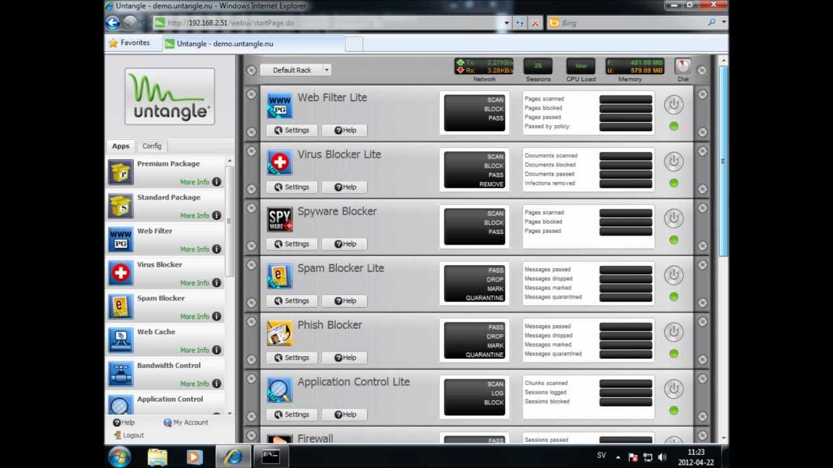This screenshot has width=833, height=468.
Task: Open a new blank browser tab
Action: (353, 44)
